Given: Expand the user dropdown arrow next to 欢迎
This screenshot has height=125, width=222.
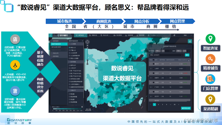Looking at the screenshot, I should 191,35.
